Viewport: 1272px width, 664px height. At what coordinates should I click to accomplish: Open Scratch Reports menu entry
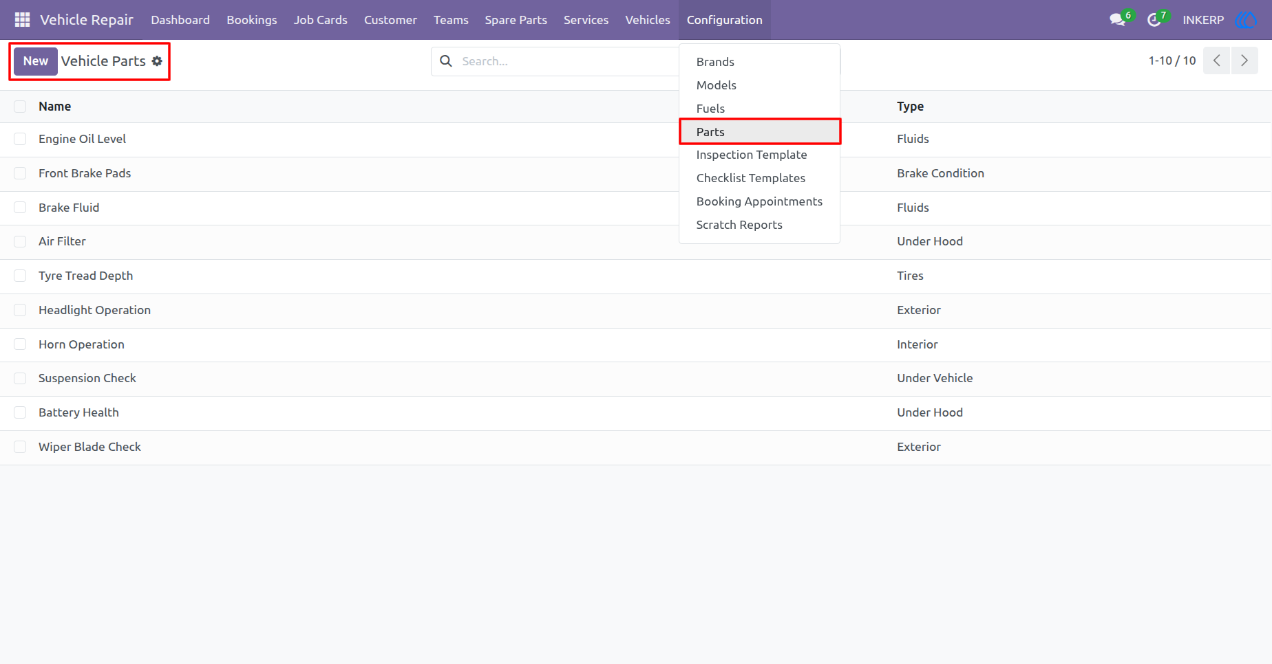coord(759,225)
